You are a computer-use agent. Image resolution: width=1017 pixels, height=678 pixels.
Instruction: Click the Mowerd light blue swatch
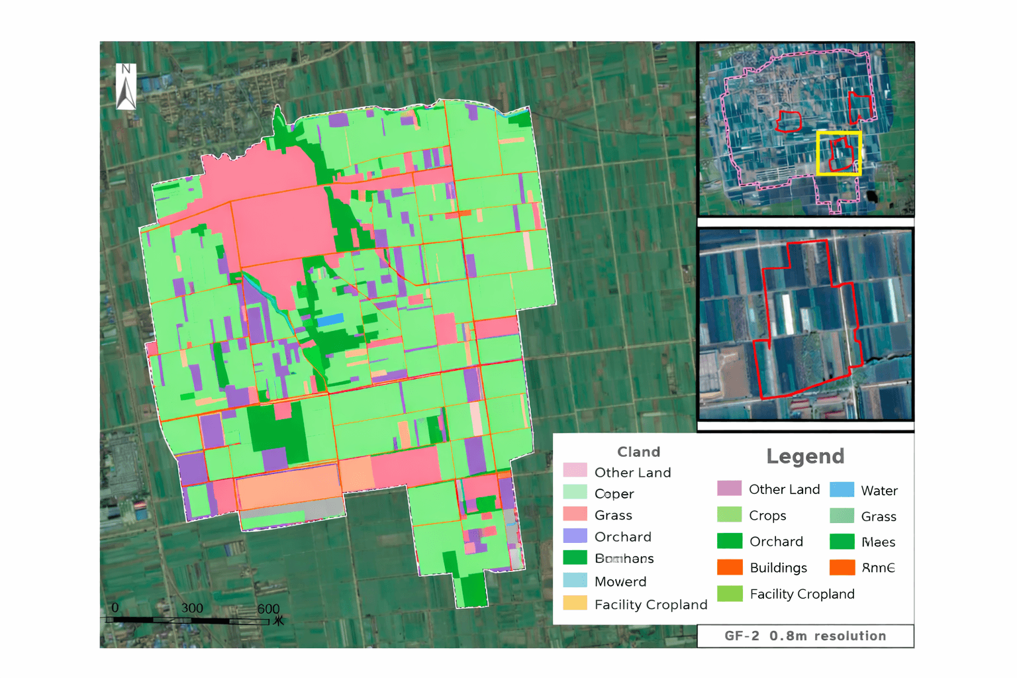pos(575,581)
